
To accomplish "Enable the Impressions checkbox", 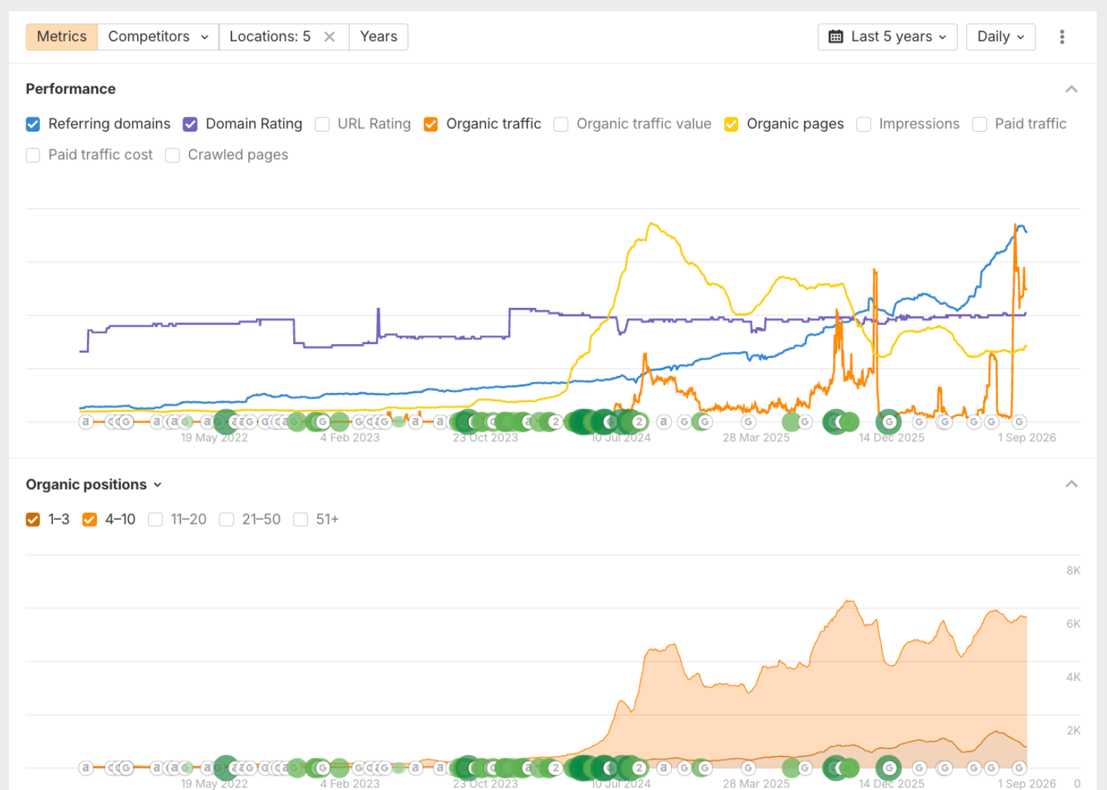I will tap(864, 125).
